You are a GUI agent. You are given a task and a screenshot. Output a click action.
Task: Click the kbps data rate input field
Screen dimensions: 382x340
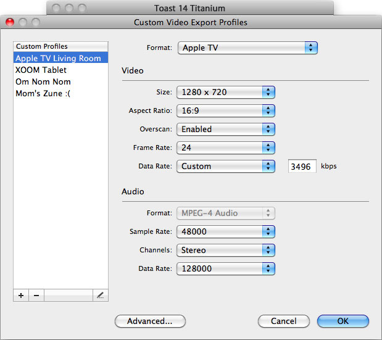click(302, 167)
